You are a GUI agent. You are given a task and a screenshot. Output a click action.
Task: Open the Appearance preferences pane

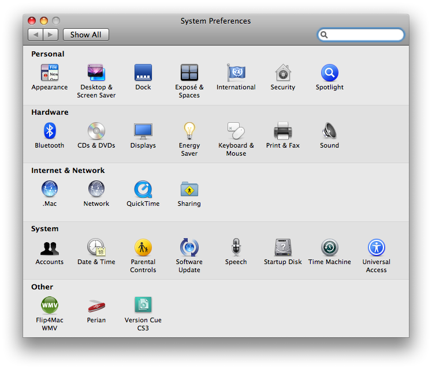(50, 73)
